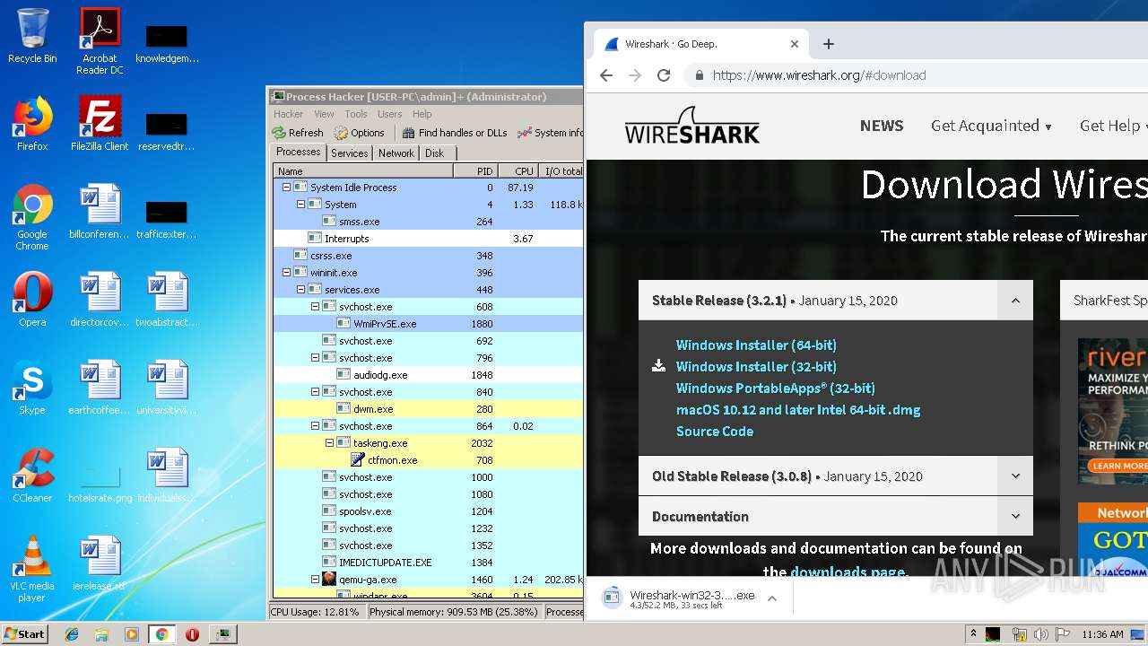Open System information in Process Hacker toolbar
The height and width of the screenshot is (646, 1148).
[550, 133]
